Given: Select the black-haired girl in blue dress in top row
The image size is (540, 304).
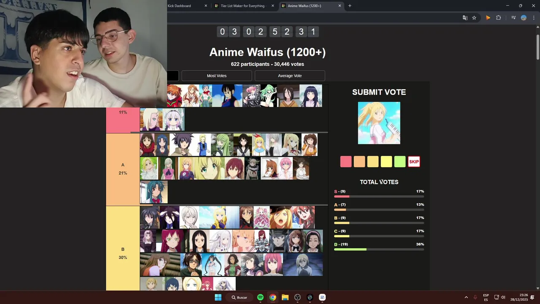Looking at the screenshot, I should 227,95.
